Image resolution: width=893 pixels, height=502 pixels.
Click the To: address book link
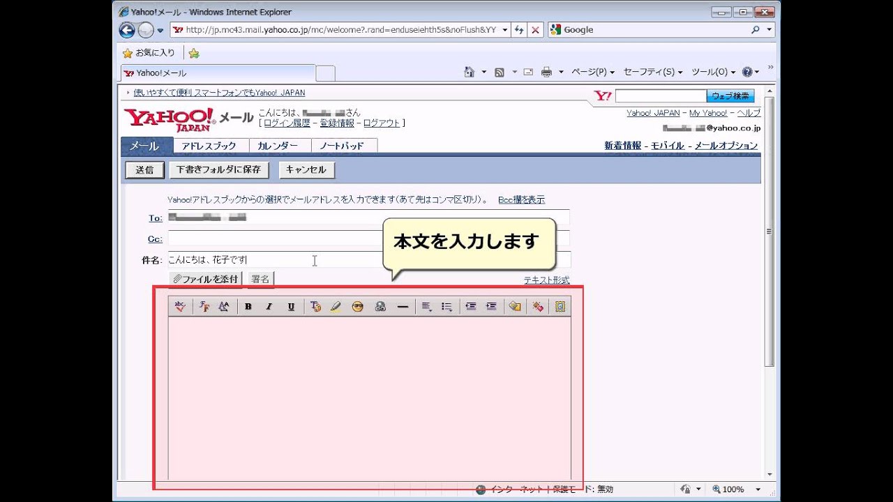156,218
